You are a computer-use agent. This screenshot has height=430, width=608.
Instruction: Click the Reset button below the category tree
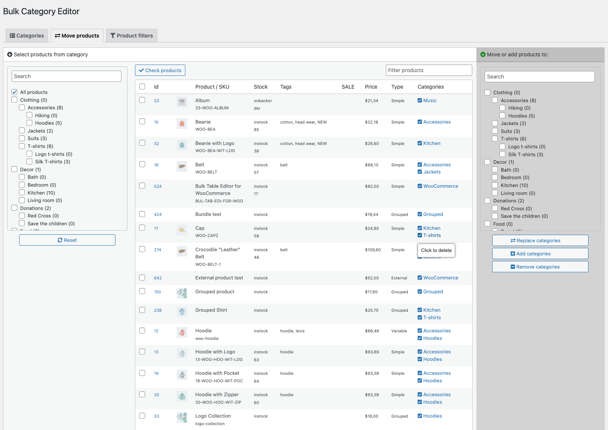click(67, 240)
